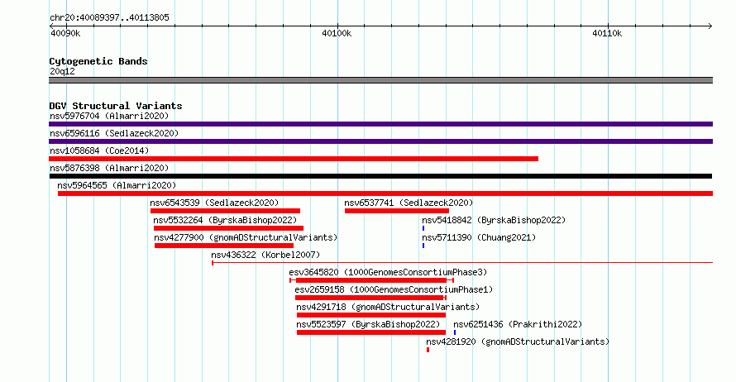
Task: Select the red bar under nsv5523597
Action: [371, 332]
